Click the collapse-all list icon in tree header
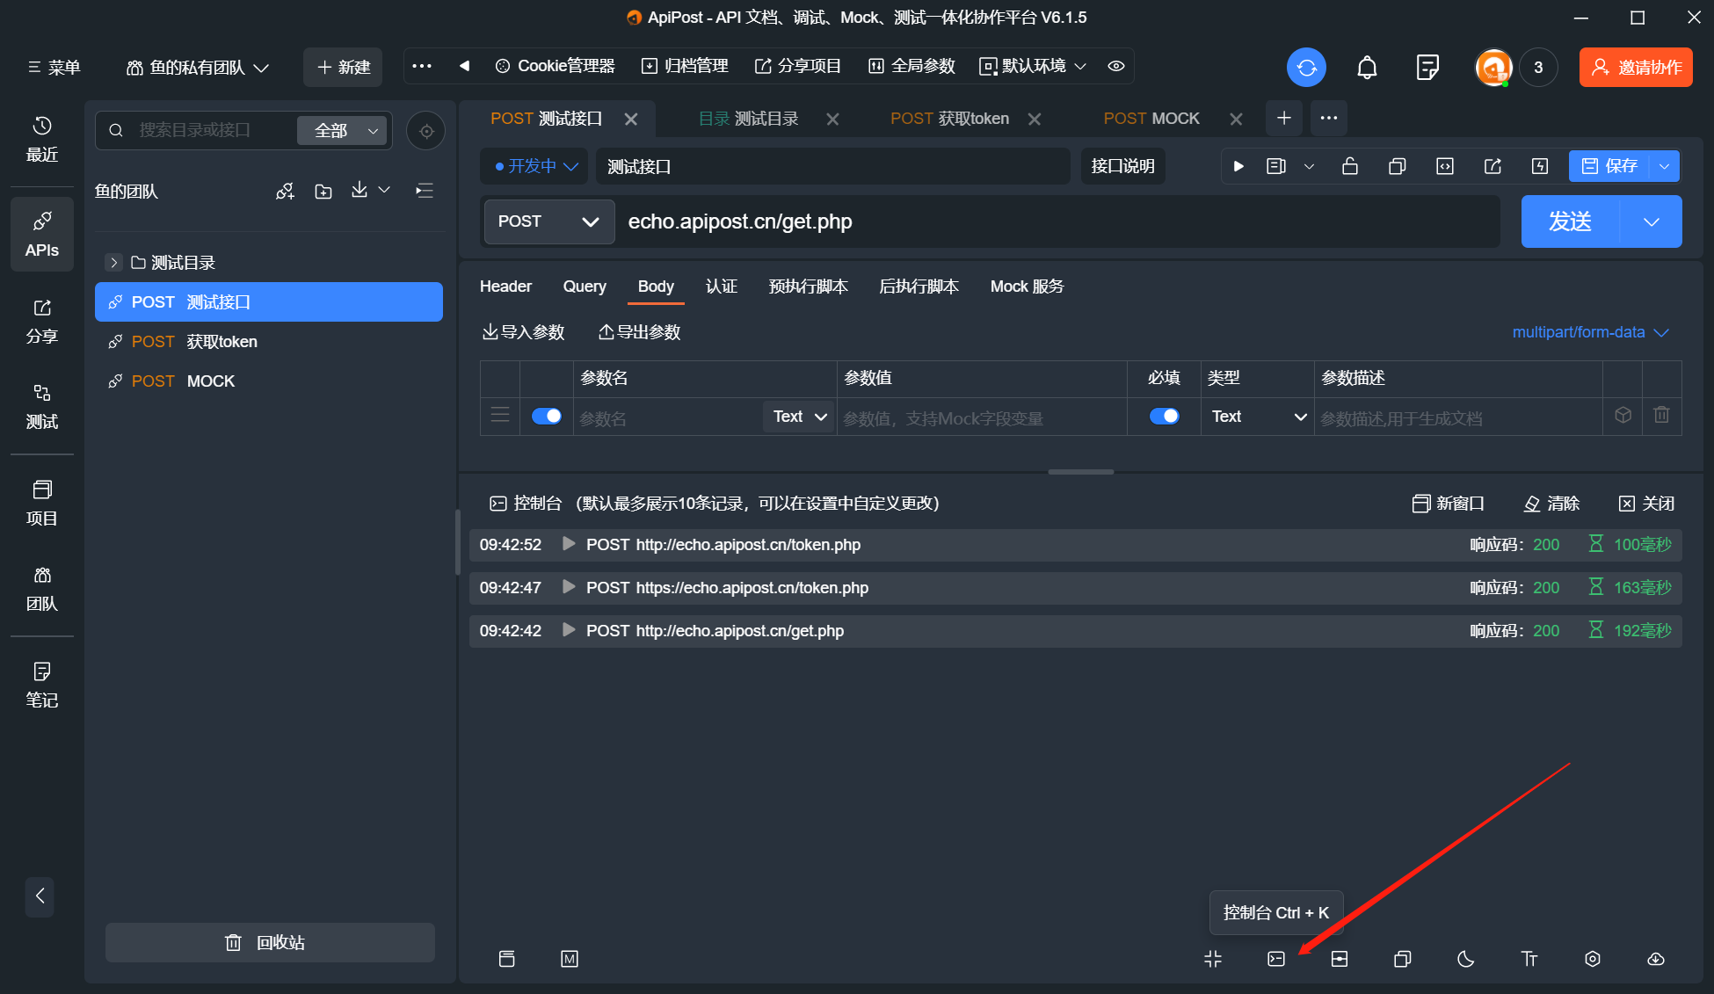The image size is (1714, 994). pyautogui.click(x=425, y=191)
